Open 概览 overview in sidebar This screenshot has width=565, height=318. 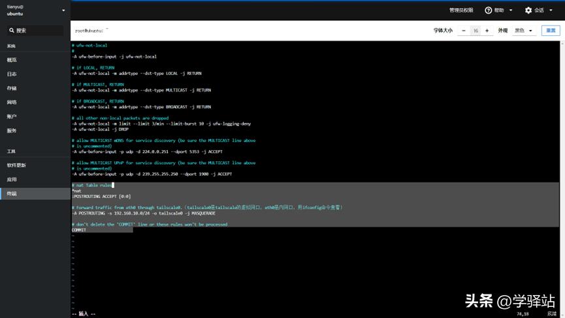point(12,60)
